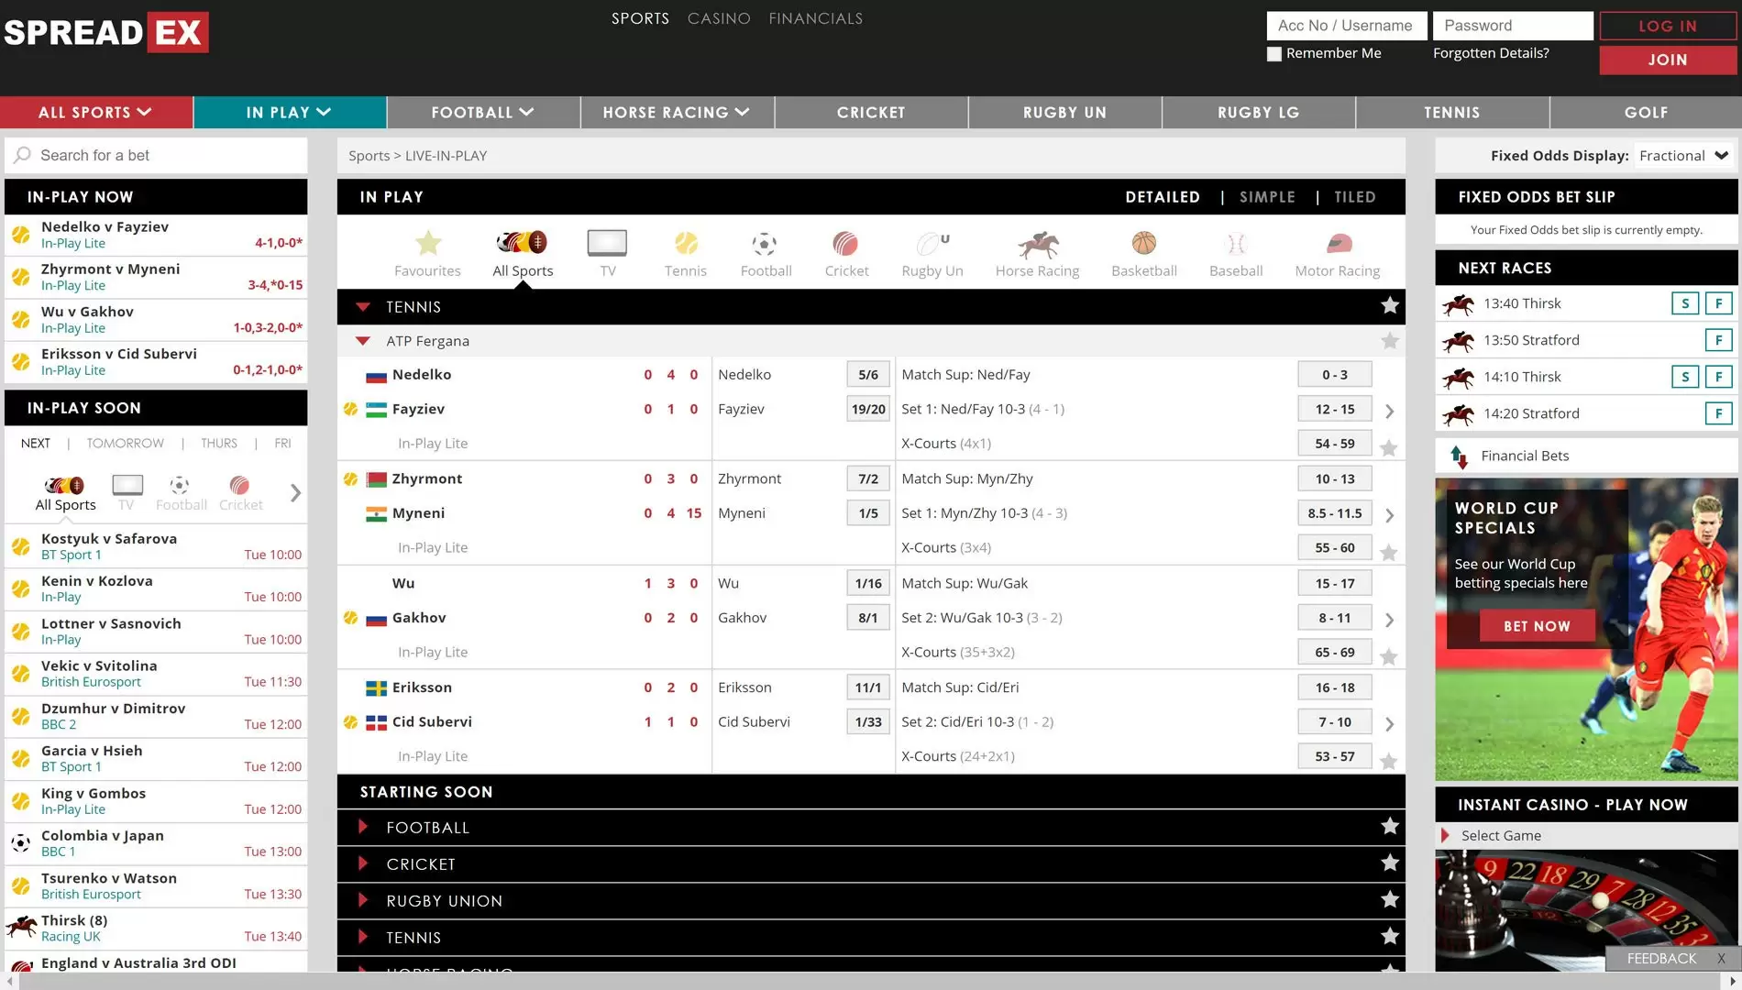Viewport: 1742px width, 990px height.
Task: Open the CASINO top tab
Action: tap(719, 18)
